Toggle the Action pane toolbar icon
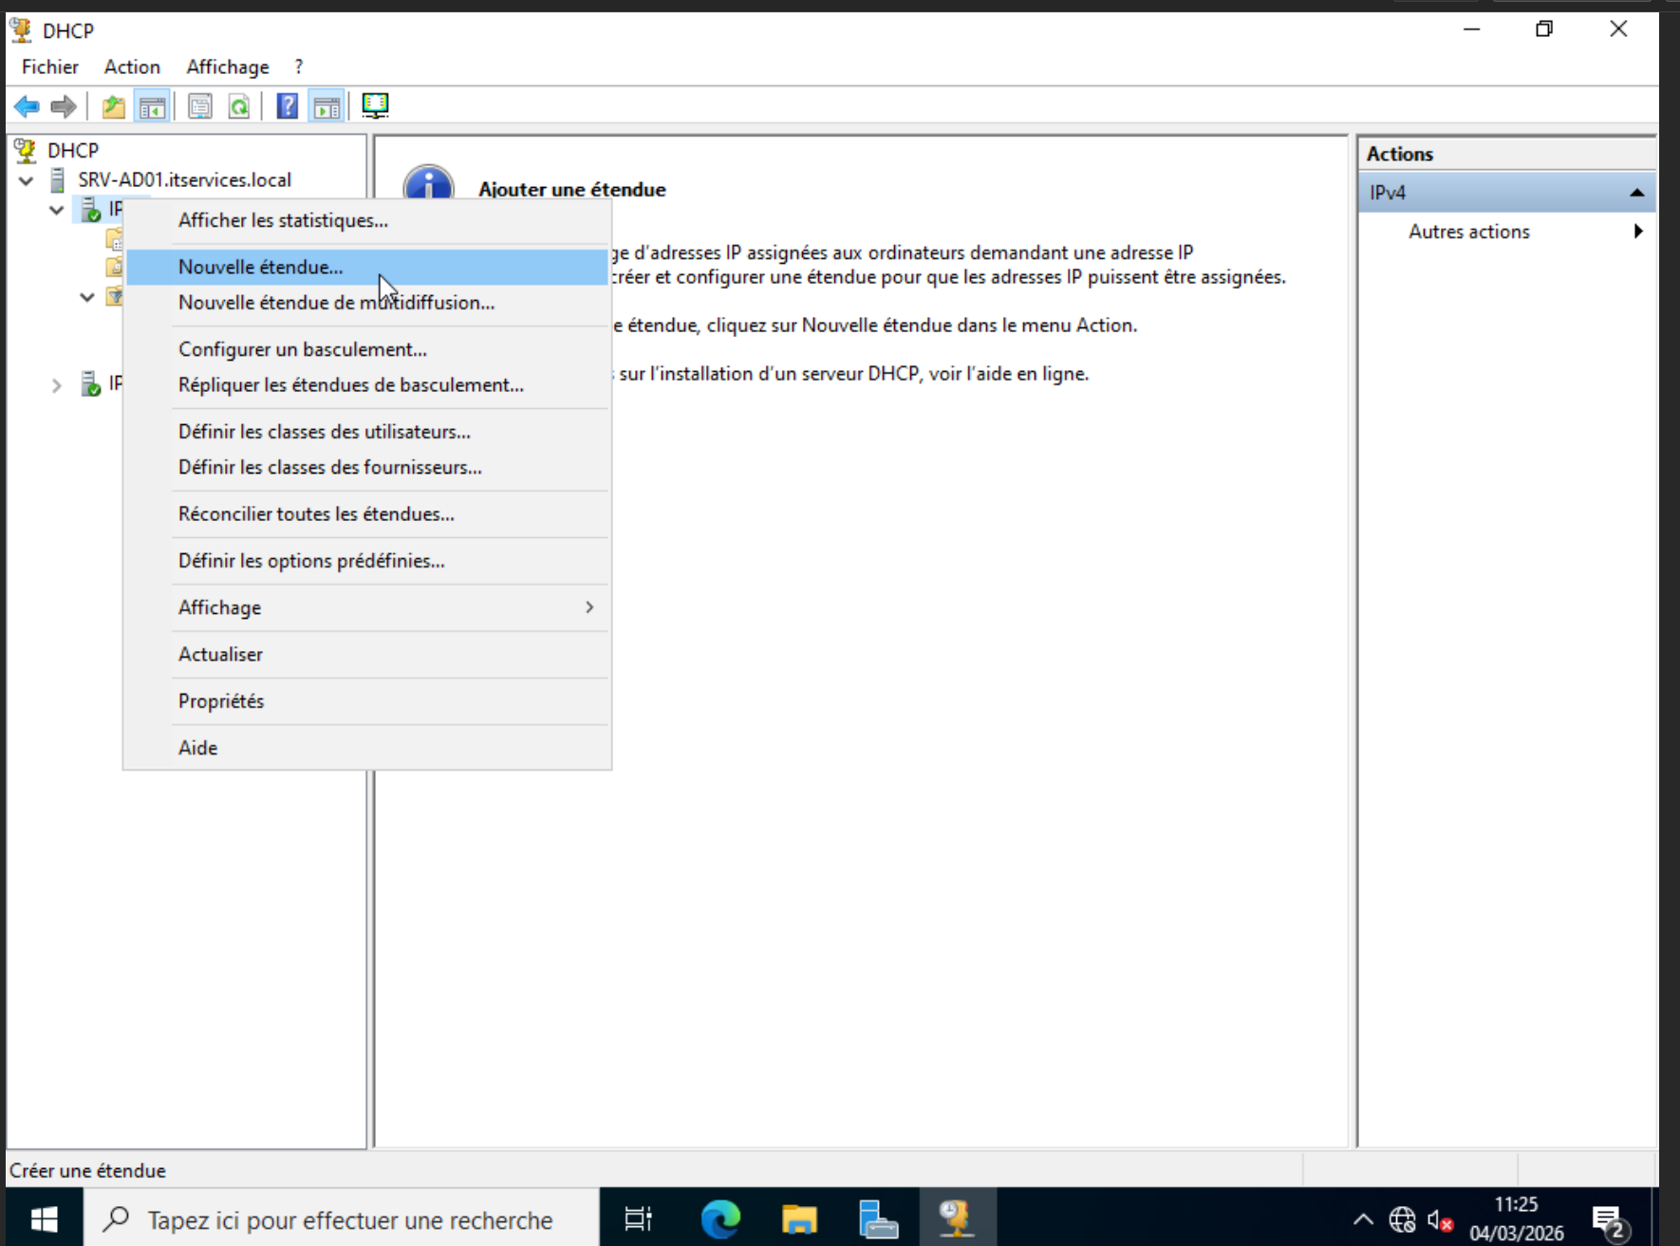Image resolution: width=1680 pixels, height=1246 pixels. [327, 106]
